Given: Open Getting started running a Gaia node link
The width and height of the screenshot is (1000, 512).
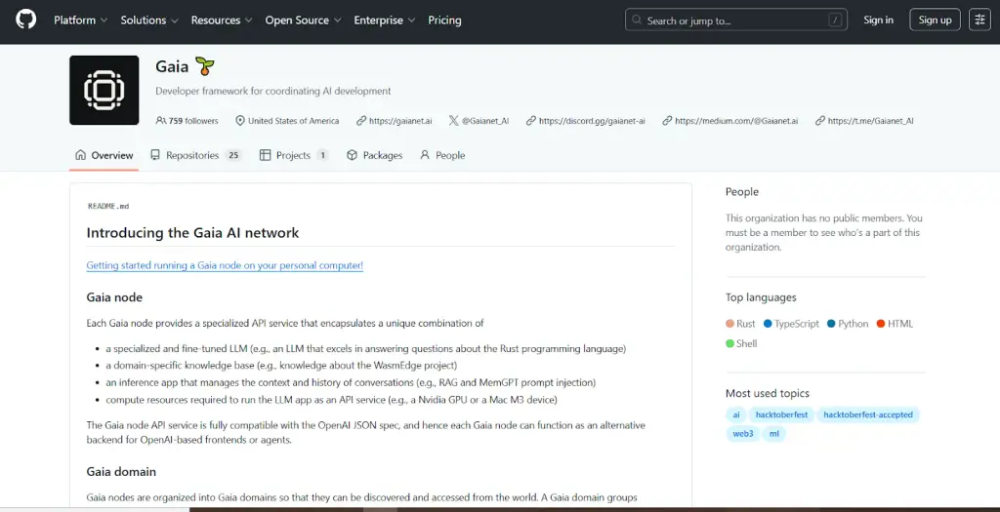Looking at the screenshot, I should [x=225, y=265].
